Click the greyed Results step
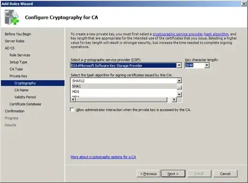Screen dimensions: 248x183 (x=11, y=125)
